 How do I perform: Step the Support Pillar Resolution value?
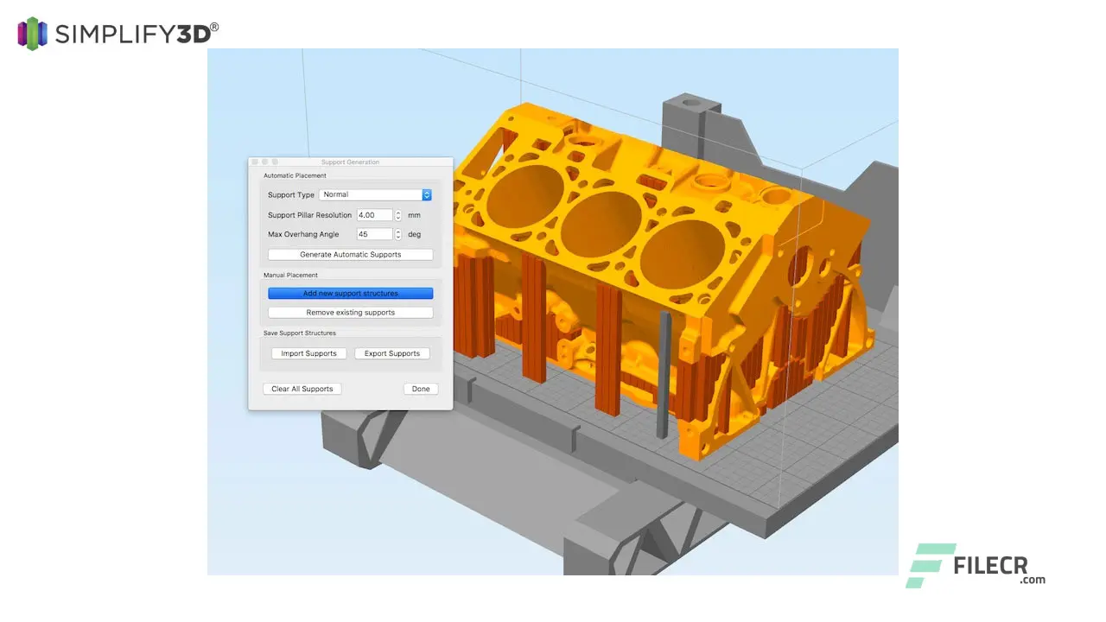398,215
